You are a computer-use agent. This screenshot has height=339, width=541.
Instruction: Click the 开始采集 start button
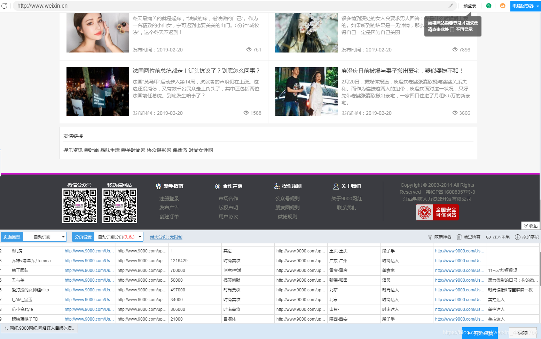(480, 333)
